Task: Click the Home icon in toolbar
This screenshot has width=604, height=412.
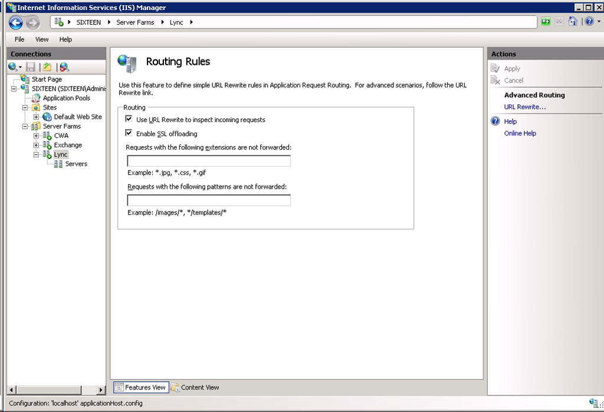Action: tap(572, 22)
